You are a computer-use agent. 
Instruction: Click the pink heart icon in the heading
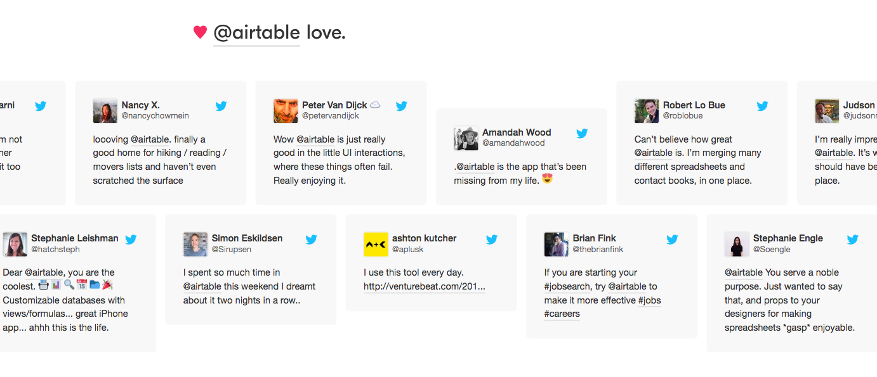tap(200, 32)
